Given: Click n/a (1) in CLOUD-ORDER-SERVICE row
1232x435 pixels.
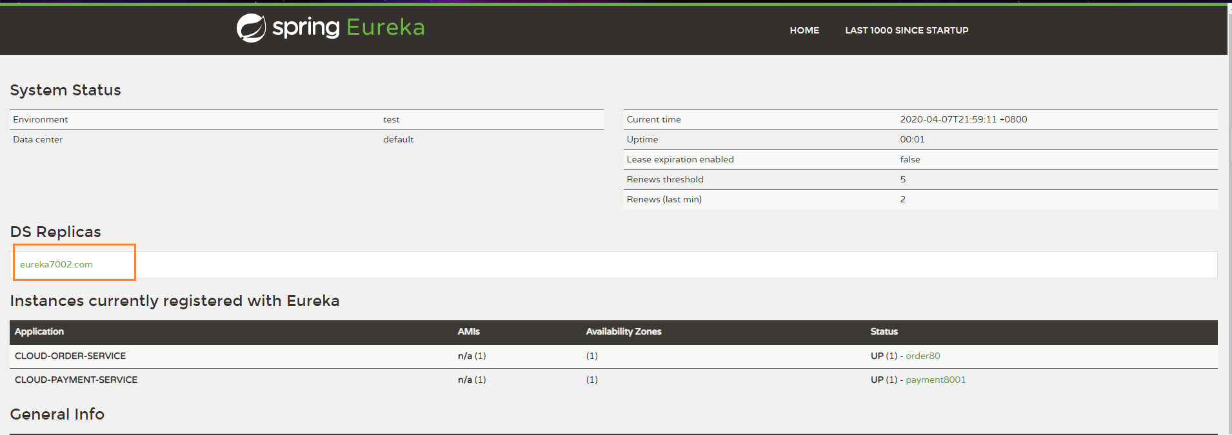Looking at the screenshot, I should pos(472,356).
